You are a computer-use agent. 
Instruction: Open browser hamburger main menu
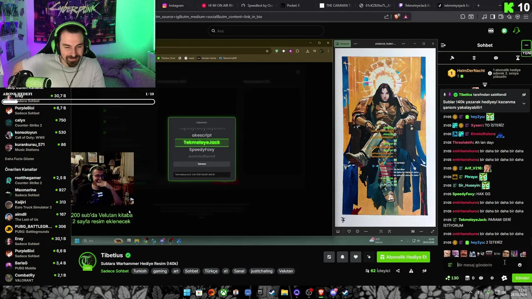pos(527,17)
